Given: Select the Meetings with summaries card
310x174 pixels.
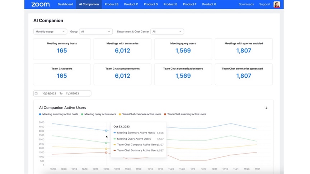Looking at the screenshot, I should click(x=122, y=49).
